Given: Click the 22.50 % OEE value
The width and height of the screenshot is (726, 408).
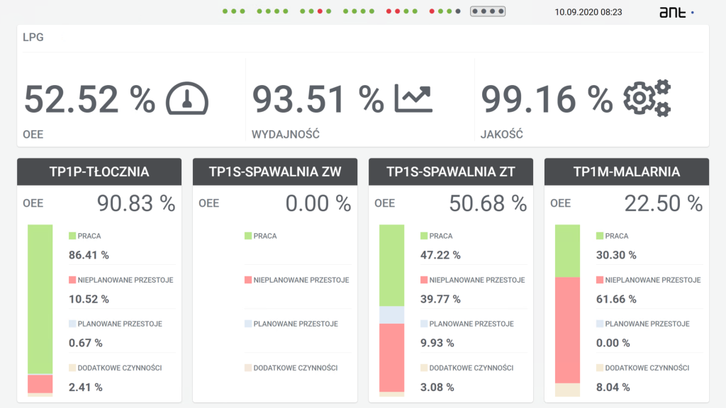Looking at the screenshot, I should click(664, 203).
